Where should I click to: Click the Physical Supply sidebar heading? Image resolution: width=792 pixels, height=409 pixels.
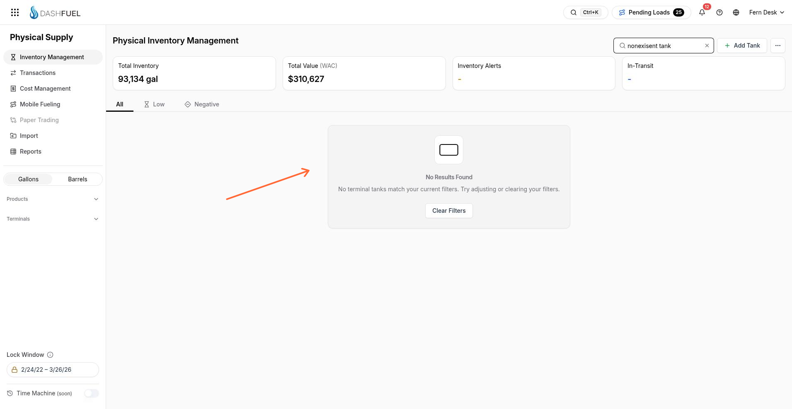(x=41, y=37)
